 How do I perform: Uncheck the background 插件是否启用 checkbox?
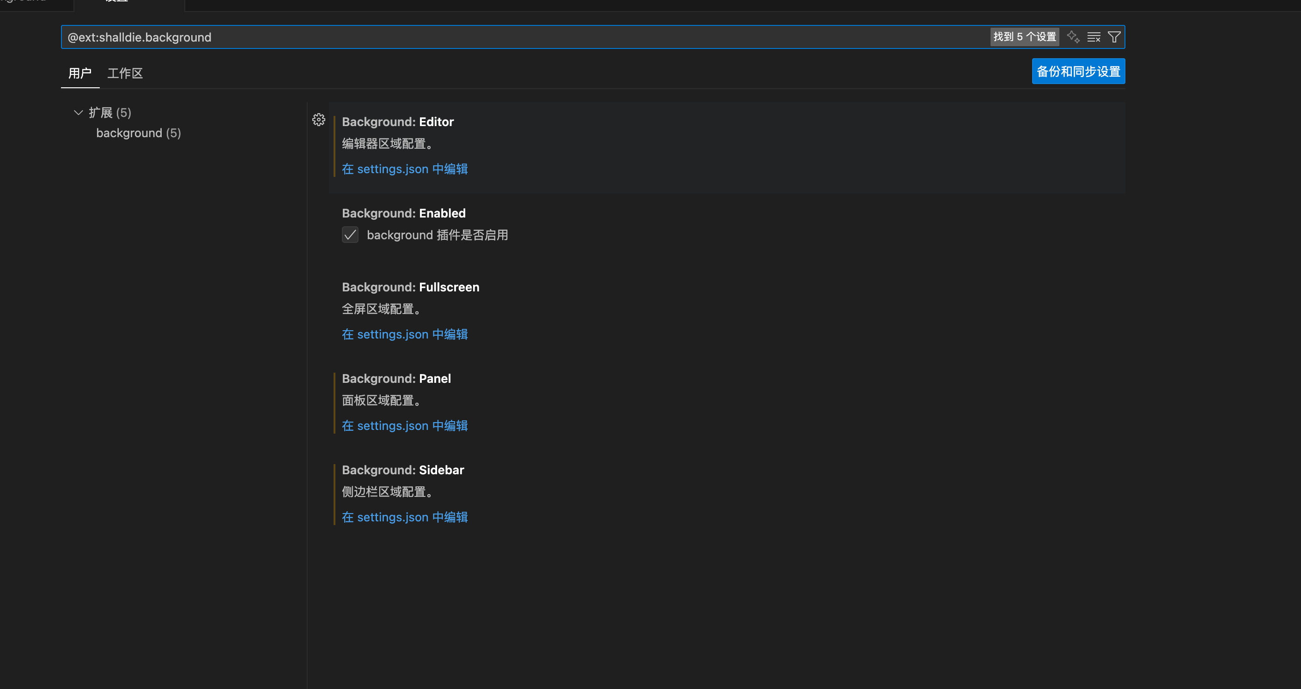(x=350, y=235)
